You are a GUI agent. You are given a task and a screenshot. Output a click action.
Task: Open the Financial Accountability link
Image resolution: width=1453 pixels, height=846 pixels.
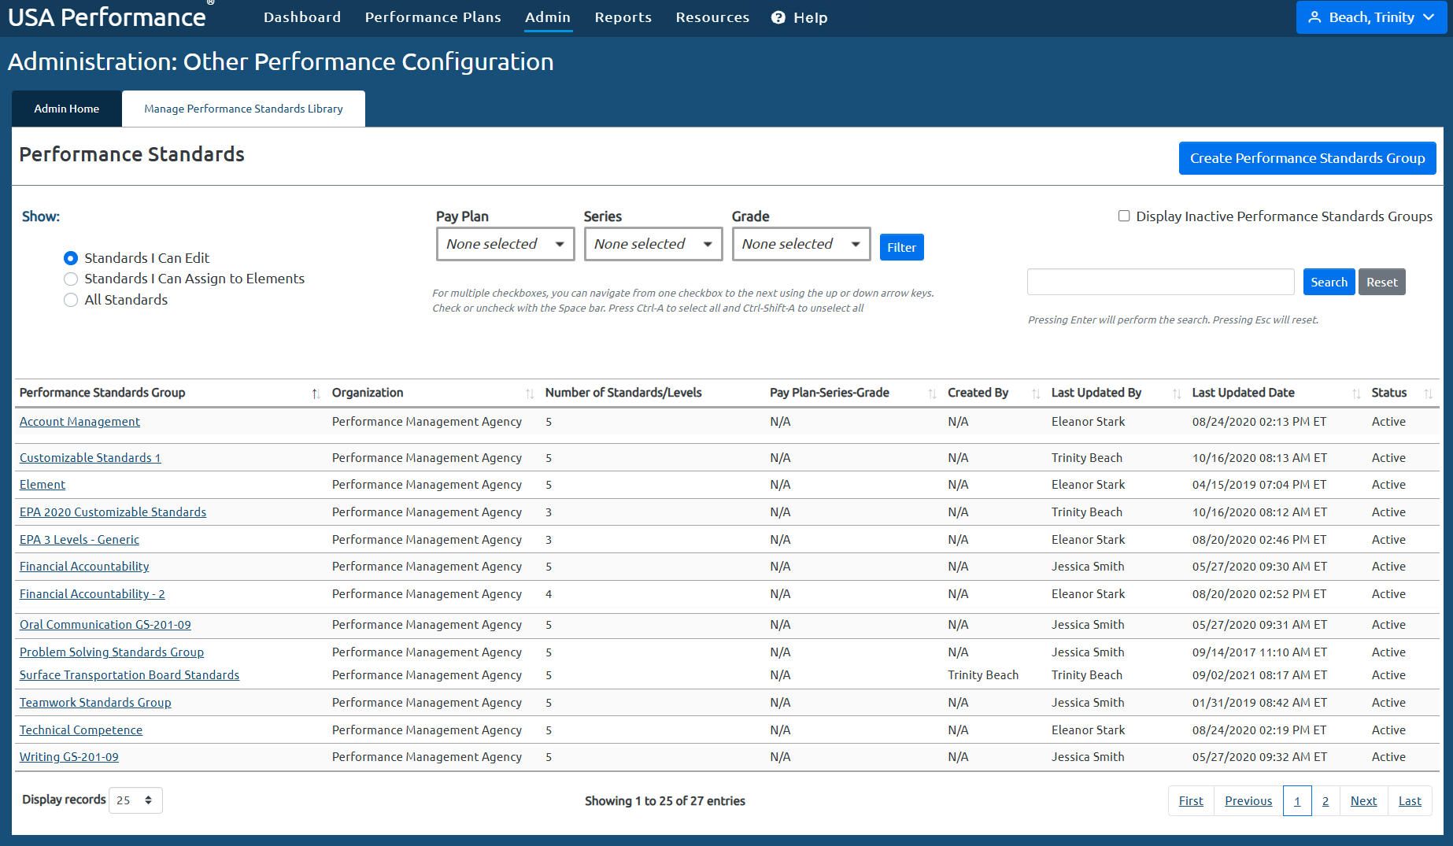point(84,567)
